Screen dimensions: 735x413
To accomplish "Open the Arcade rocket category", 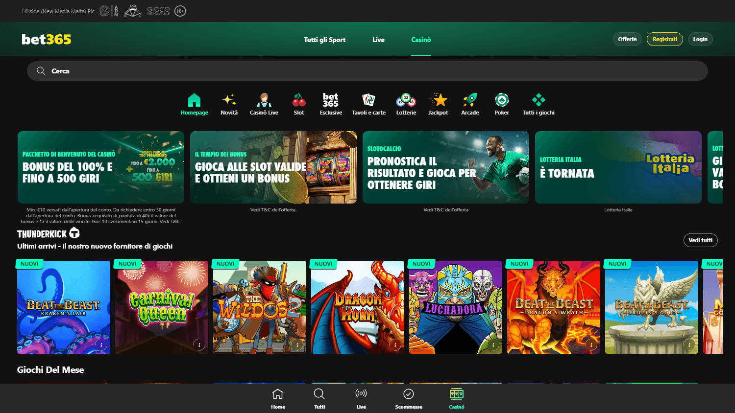I will pyautogui.click(x=470, y=104).
